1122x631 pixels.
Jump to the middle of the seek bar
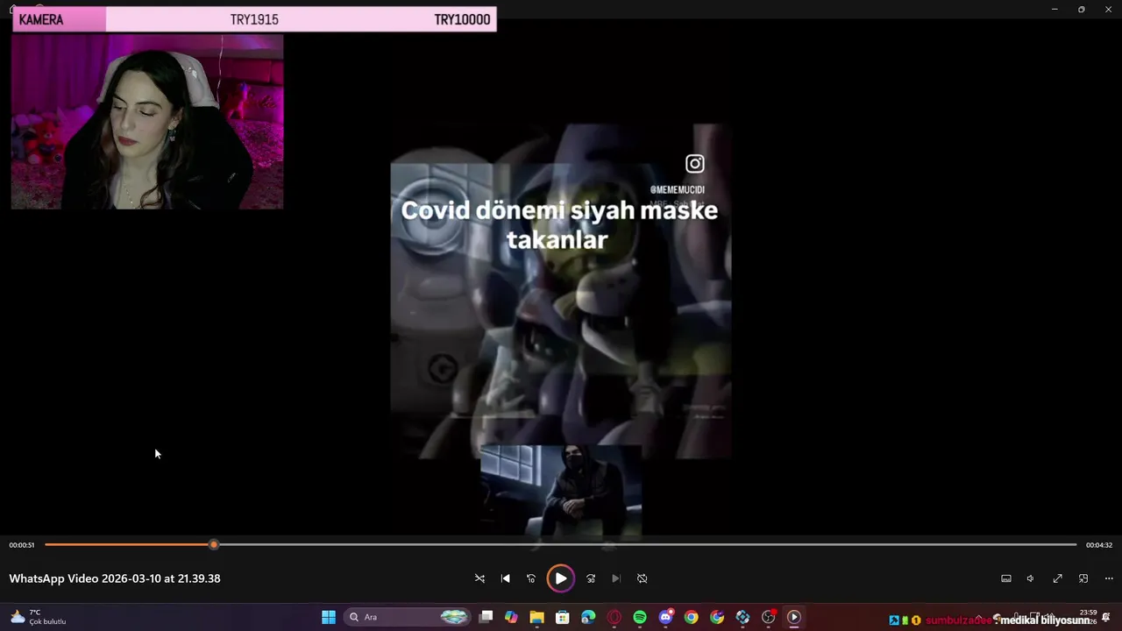point(561,545)
